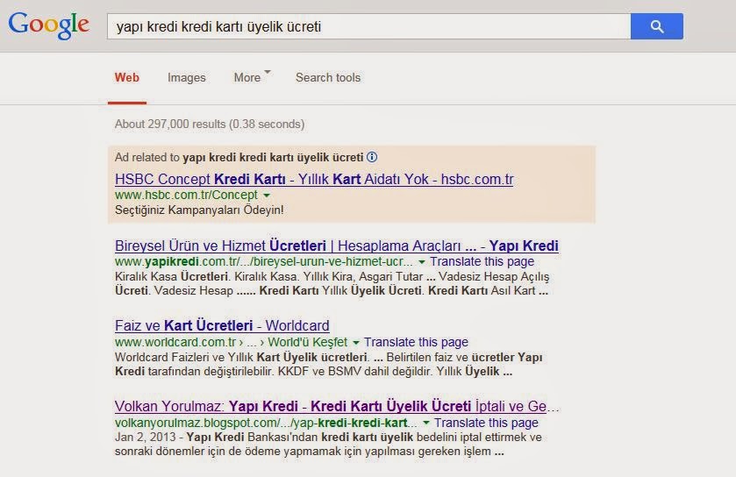Switch to the Images tab

point(186,77)
